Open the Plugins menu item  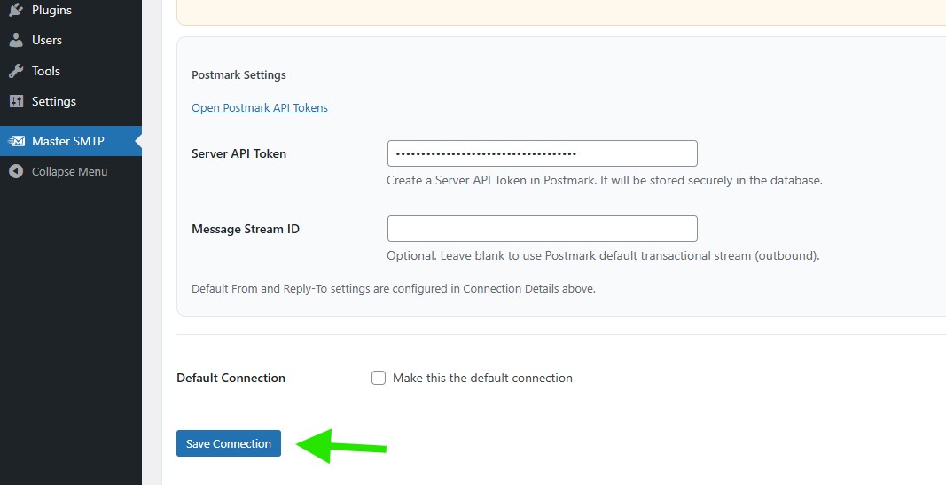click(51, 10)
